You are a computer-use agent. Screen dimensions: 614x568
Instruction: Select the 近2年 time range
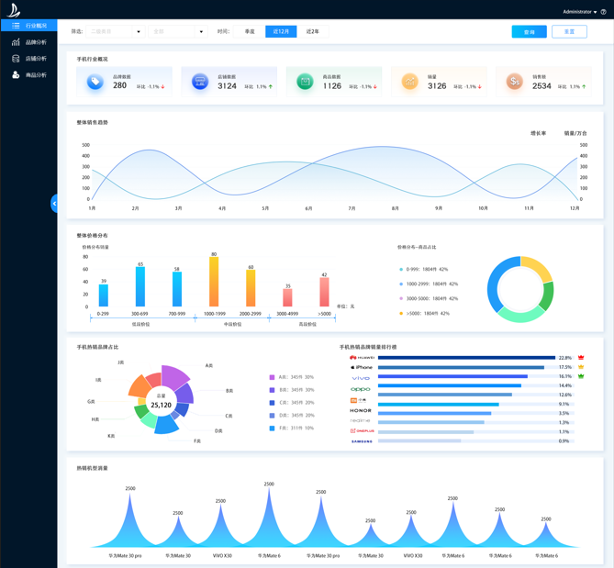(312, 31)
